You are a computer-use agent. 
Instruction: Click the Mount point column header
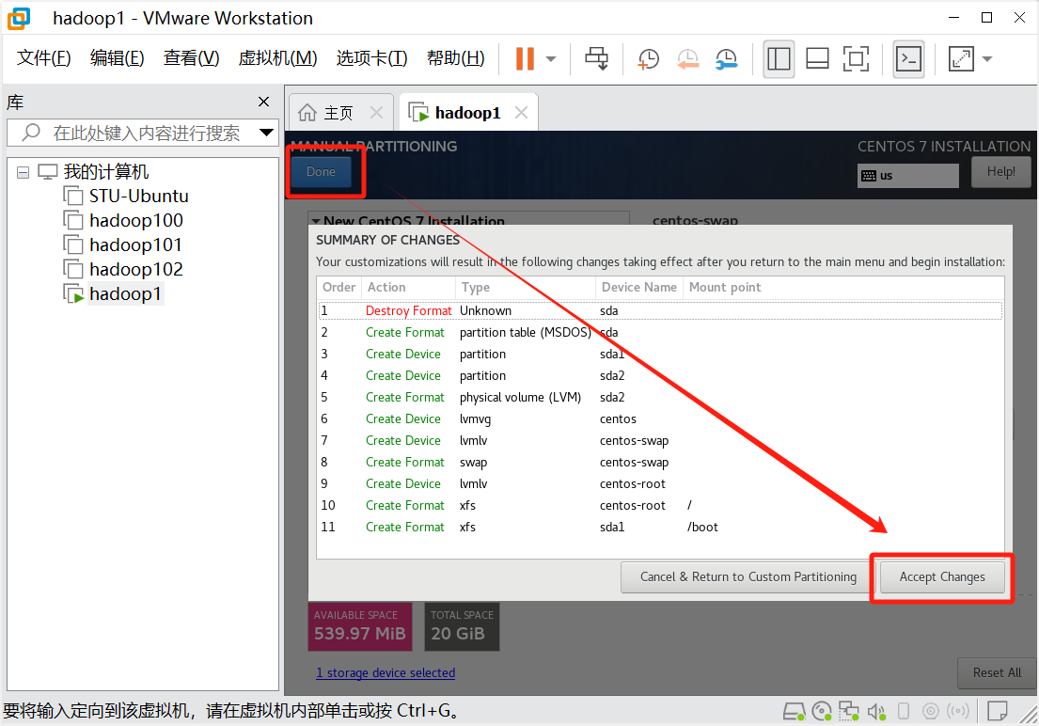click(842, 287)
